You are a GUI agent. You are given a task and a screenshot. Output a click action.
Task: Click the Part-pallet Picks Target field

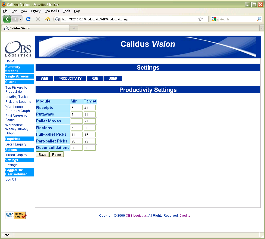[90, 141]
